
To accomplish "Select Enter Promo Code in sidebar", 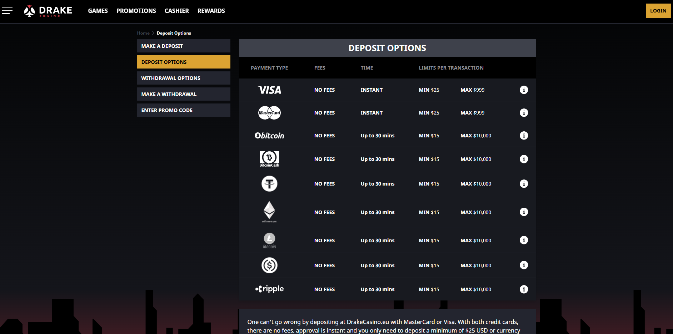I will coord(184,110).
